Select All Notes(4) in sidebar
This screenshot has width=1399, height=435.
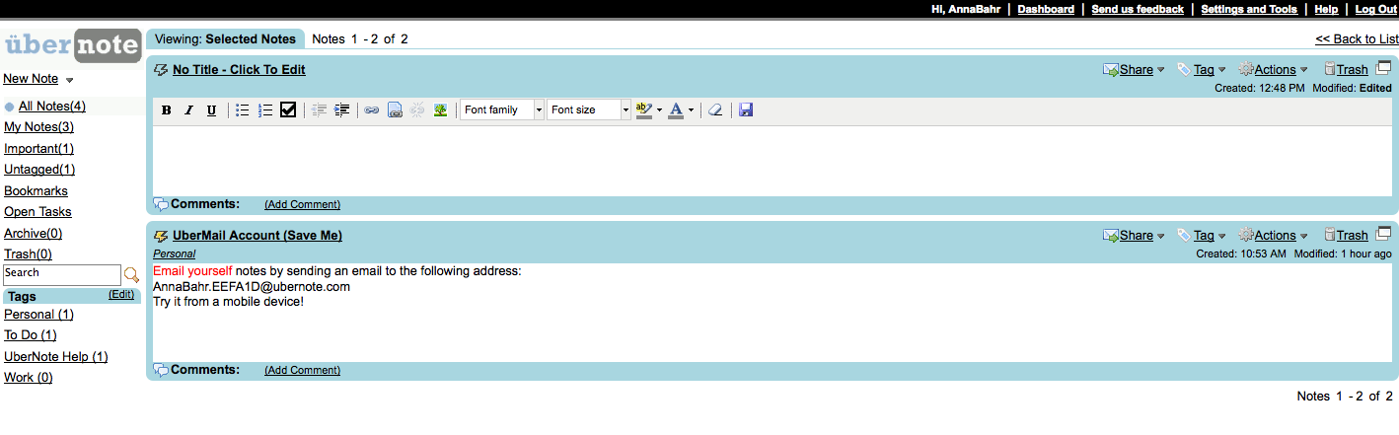(51, 107)
